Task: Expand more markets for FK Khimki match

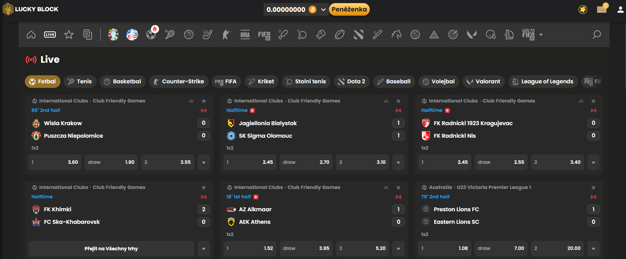Action: 204,249
